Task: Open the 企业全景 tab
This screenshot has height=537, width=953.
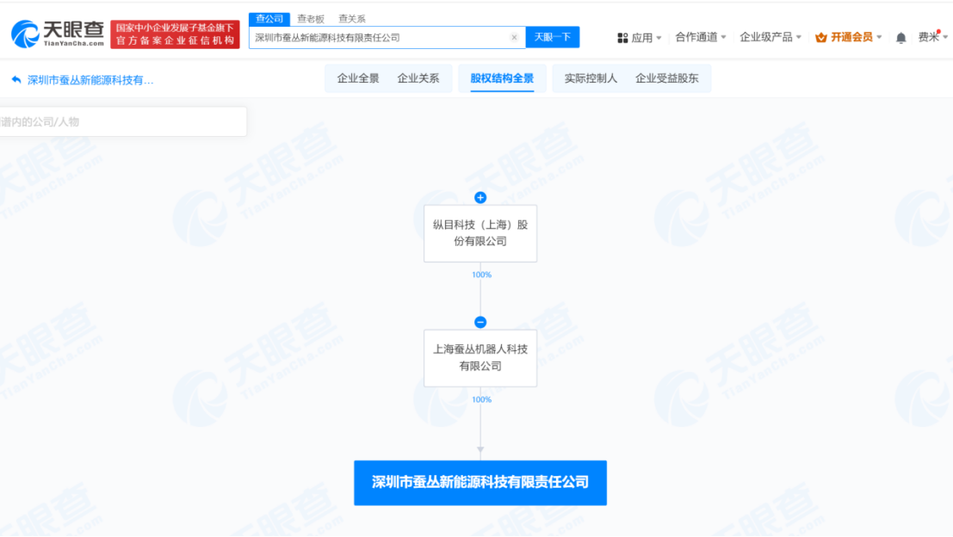Action: tap(358, 78)
